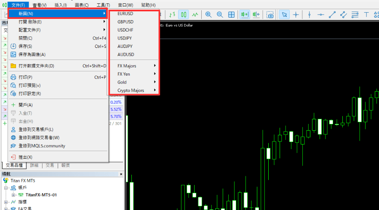Take a chart screenshot with camera icon
The width and height of the screenshot is (379, 210).
(x=270, y=15)
